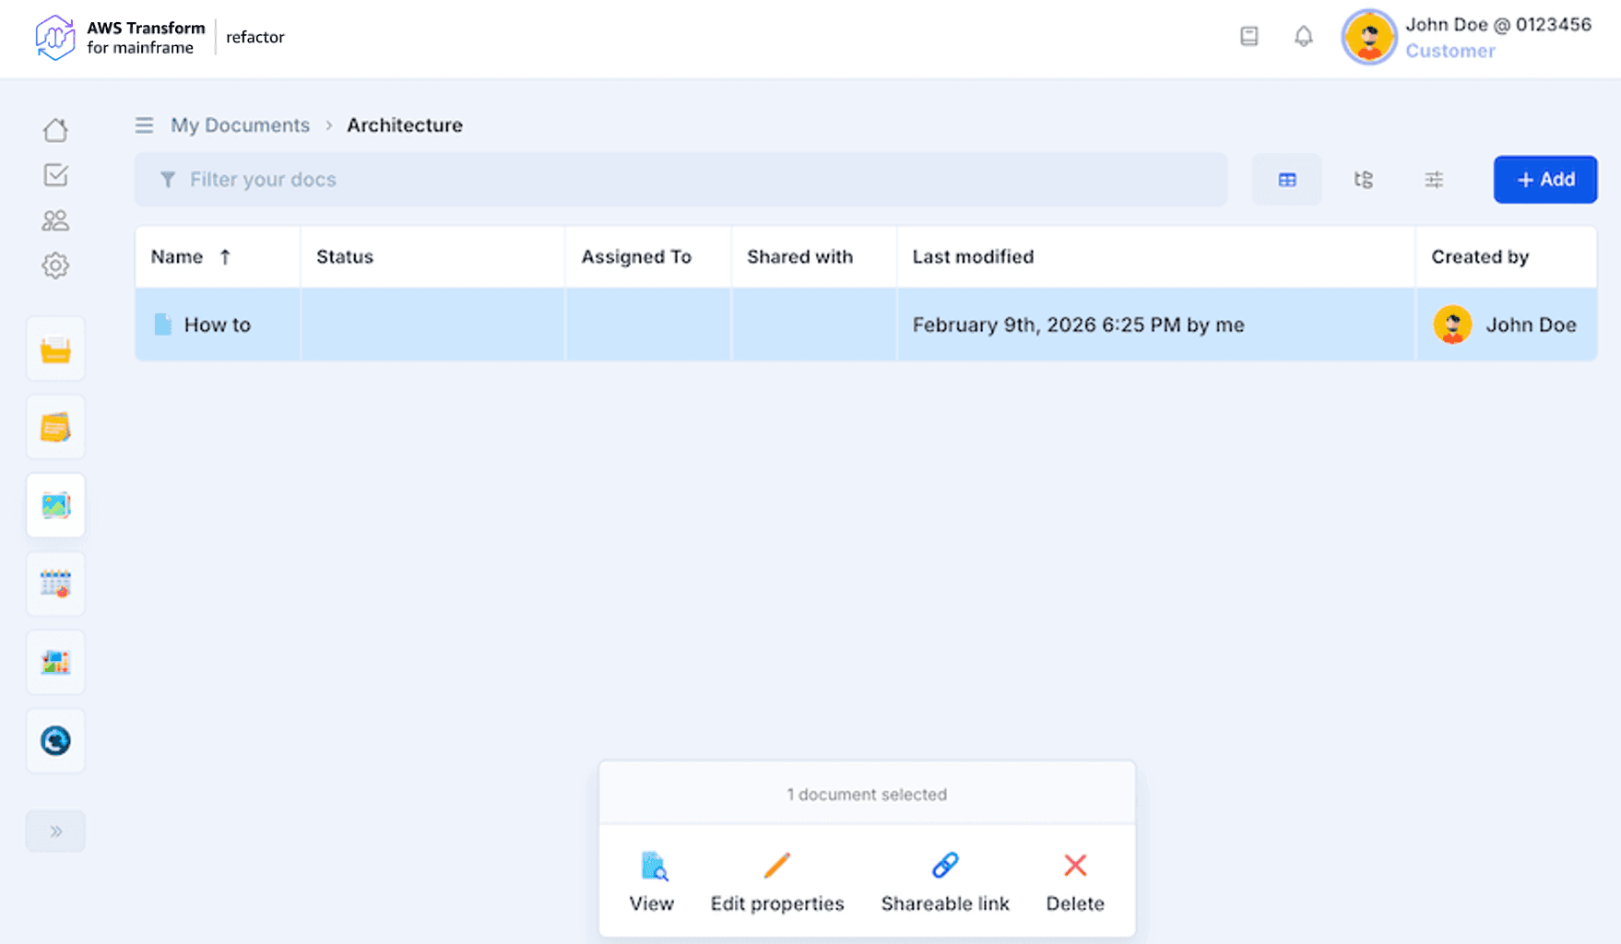This screenshot has width=1621, height=944.
Task: Open the column filter settings sliders
Action: (x=1434, y=180)
